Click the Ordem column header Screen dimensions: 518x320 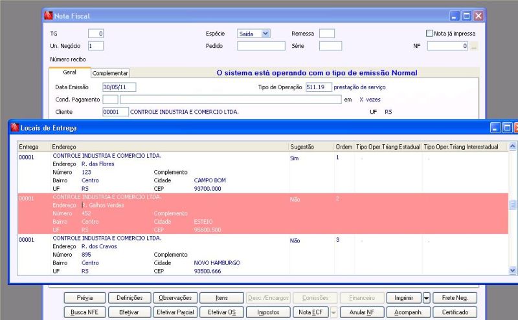[x=344, y=147]
